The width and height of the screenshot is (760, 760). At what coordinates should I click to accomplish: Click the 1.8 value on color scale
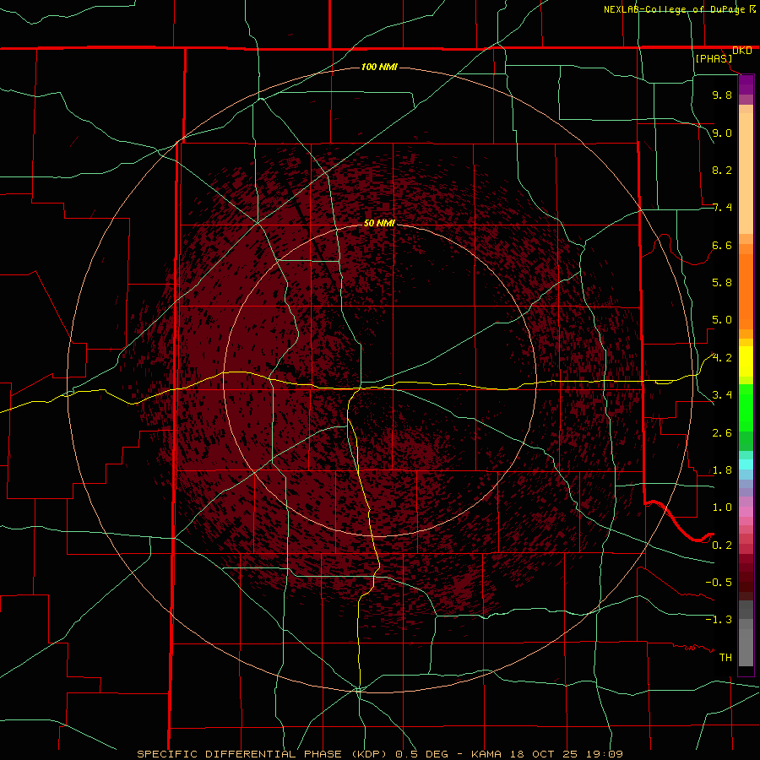click(x=722, y=470)
